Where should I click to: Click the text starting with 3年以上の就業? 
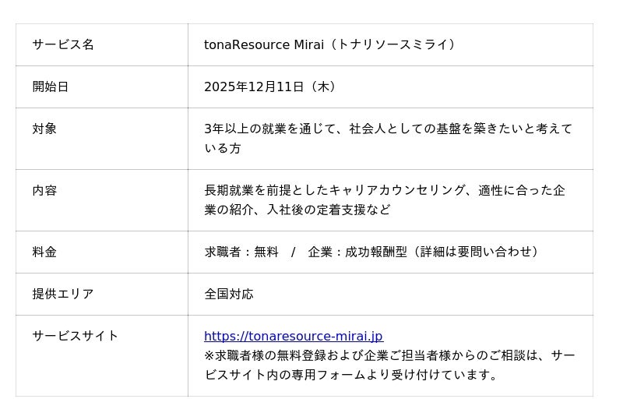pos(388,129)
